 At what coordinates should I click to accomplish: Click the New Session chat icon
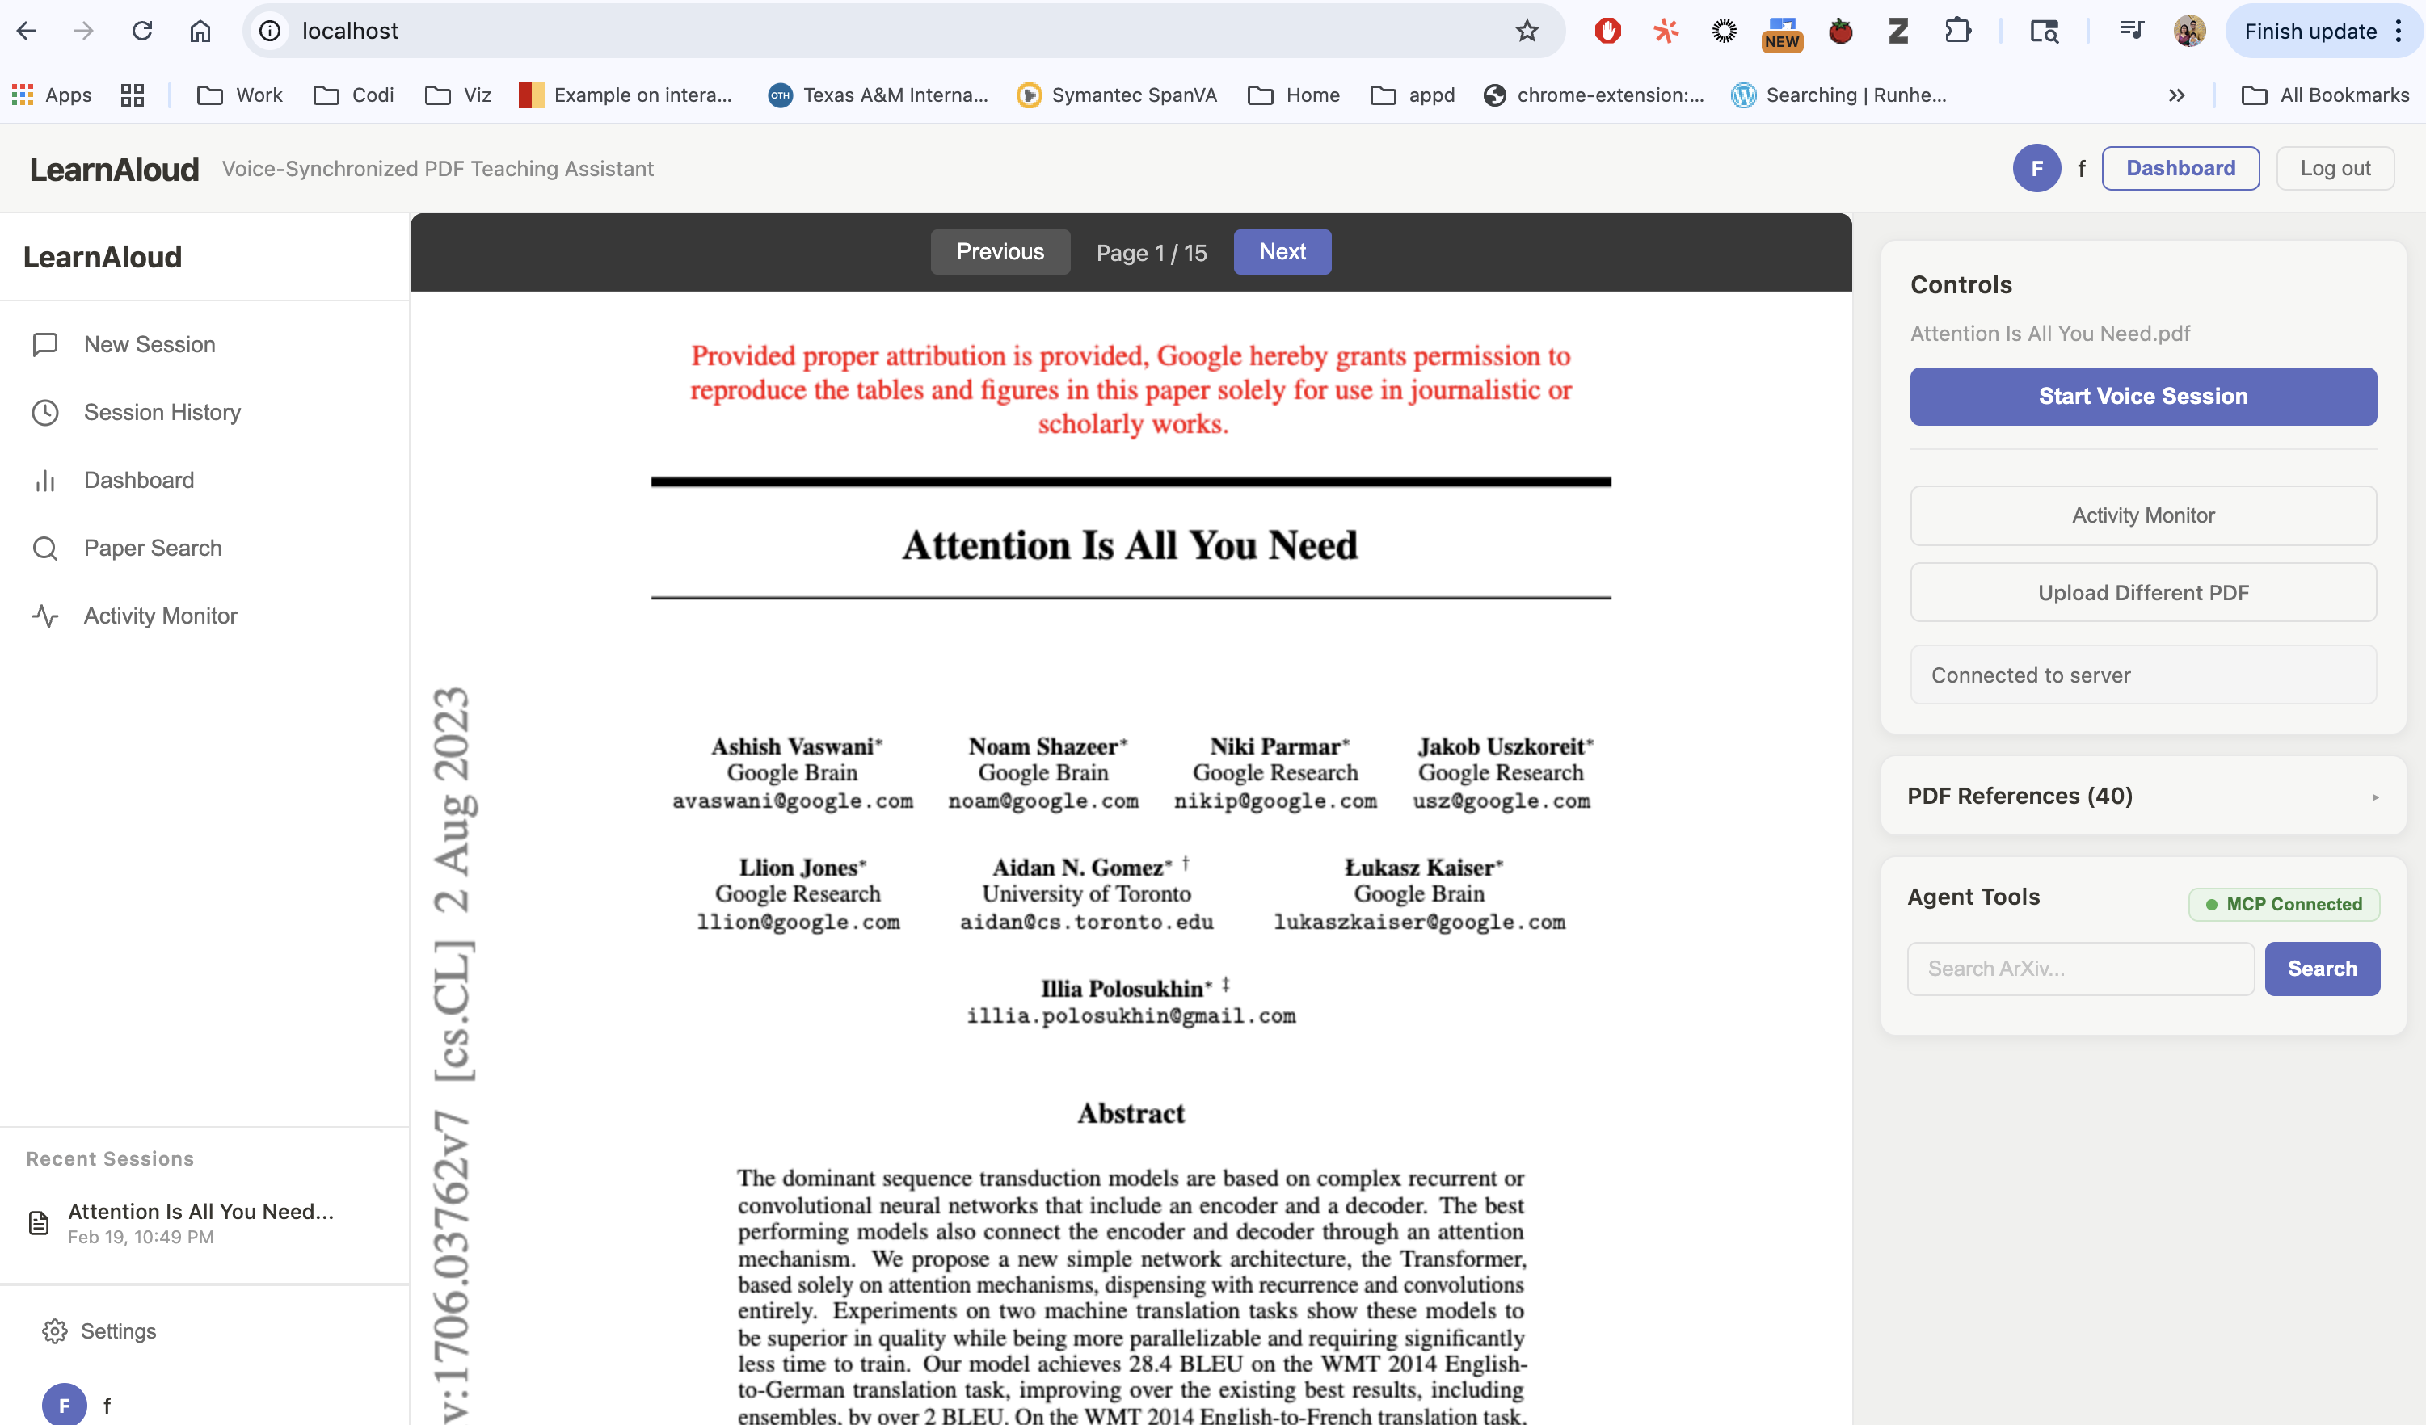45,344
